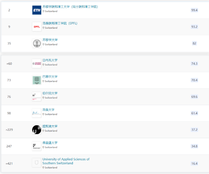Open 洛桑联邦理工学院 (EPFL) link
This screenshot has height=174, width=209.
60,23
